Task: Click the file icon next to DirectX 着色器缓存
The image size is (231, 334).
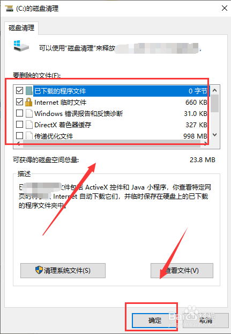Action: click(29, 125)
